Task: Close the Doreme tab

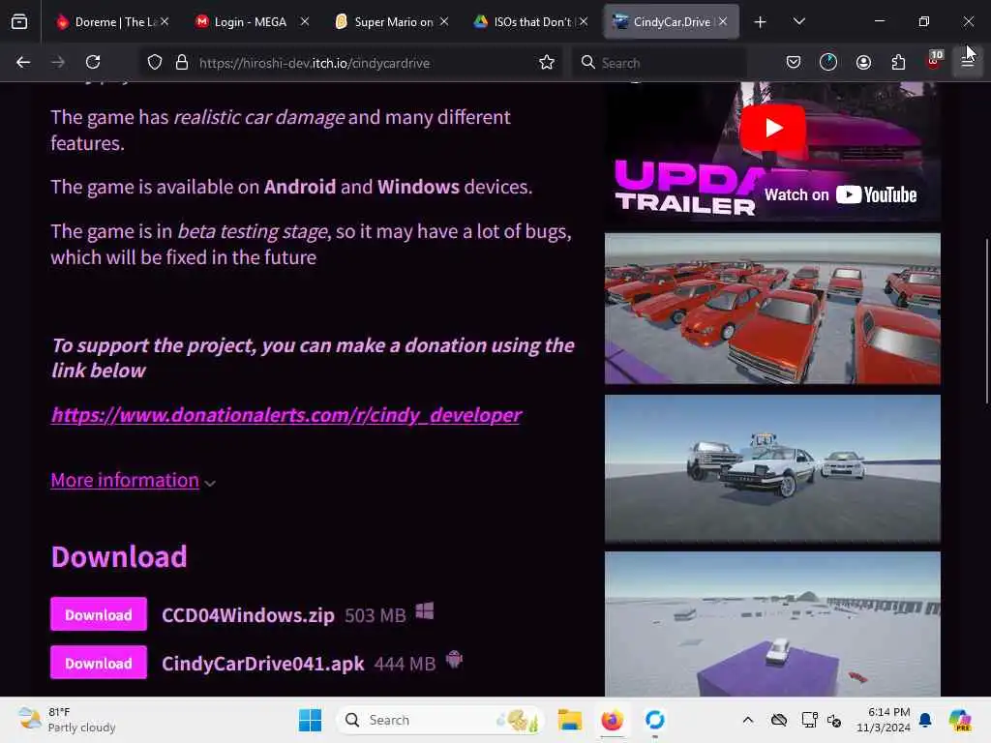Action: (165, 22)
